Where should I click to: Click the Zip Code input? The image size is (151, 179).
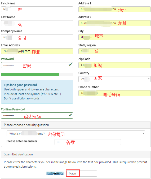(114, 65)
